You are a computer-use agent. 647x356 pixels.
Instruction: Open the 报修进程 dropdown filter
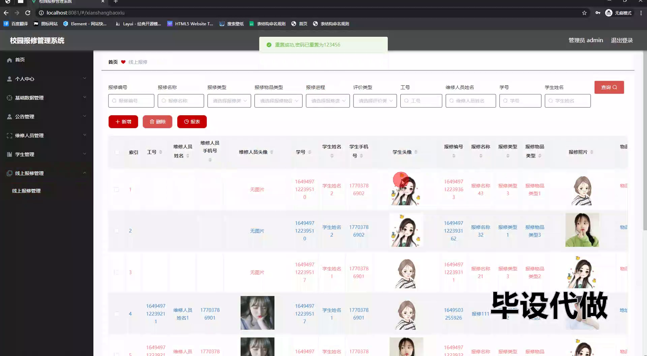tap(328, 101)
